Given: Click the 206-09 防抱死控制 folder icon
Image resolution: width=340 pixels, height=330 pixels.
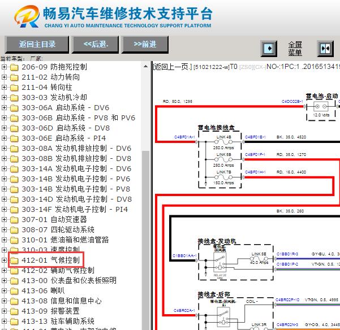Looking at the screenshot, I should click(x=14, y=67).
